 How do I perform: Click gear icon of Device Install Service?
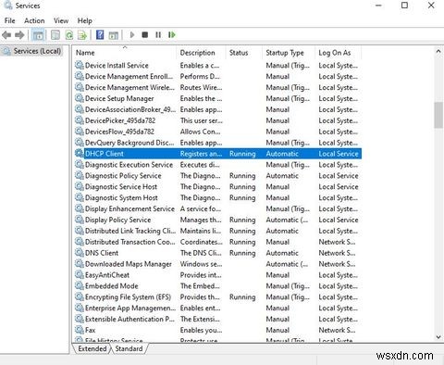80,65
